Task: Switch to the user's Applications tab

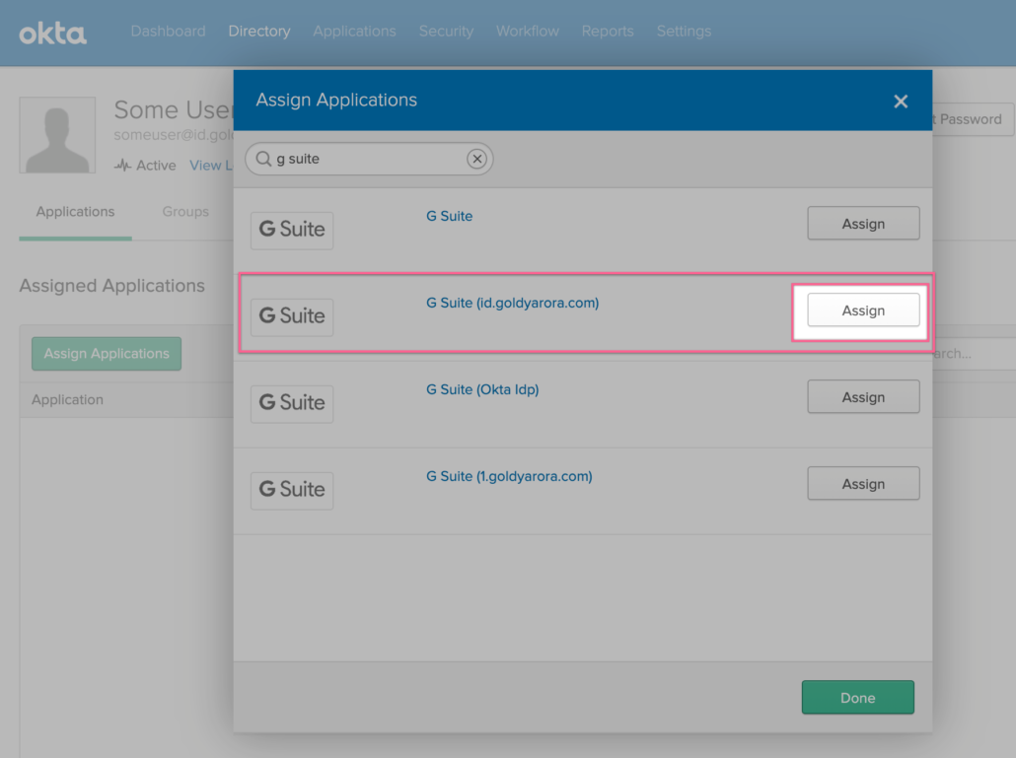Action: 75,212
